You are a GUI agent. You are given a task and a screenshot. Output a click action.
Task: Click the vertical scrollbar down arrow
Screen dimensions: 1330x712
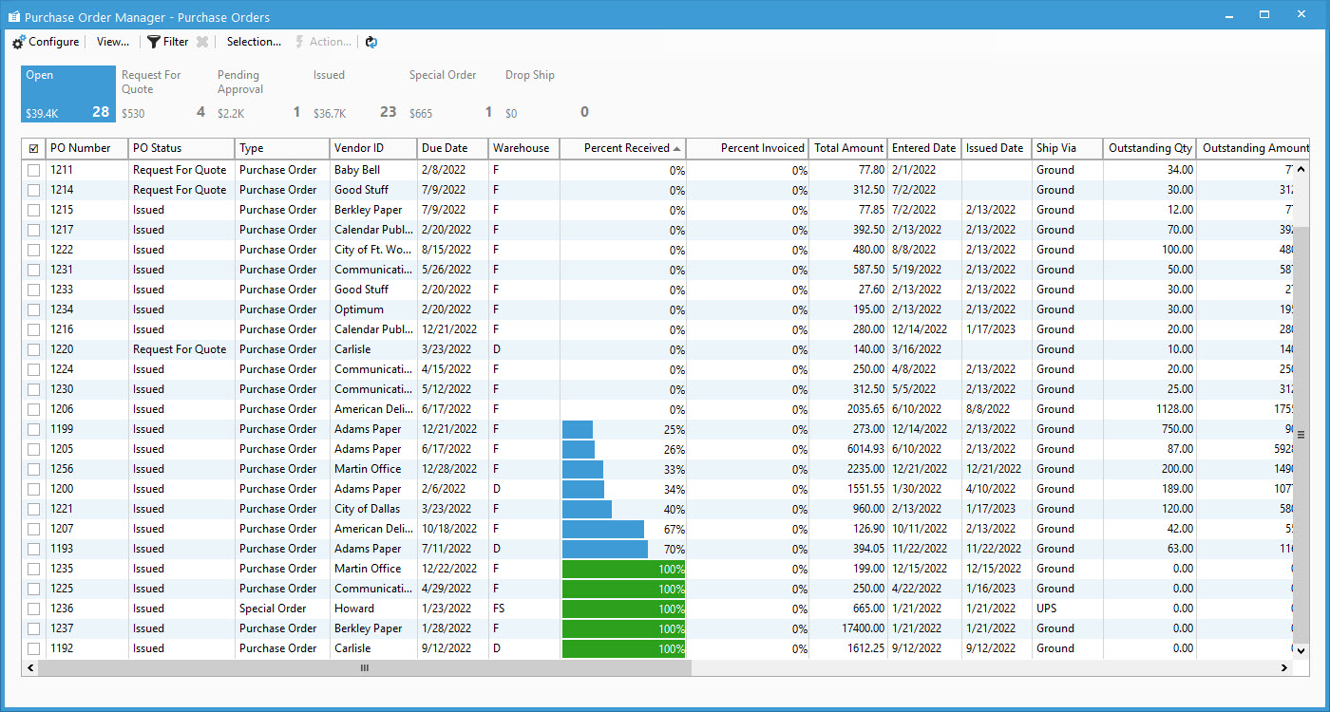pos(1301,649)
